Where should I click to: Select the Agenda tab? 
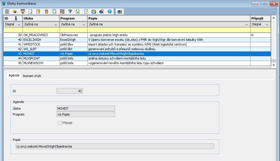pyautogui.click(x=14, y=76)
